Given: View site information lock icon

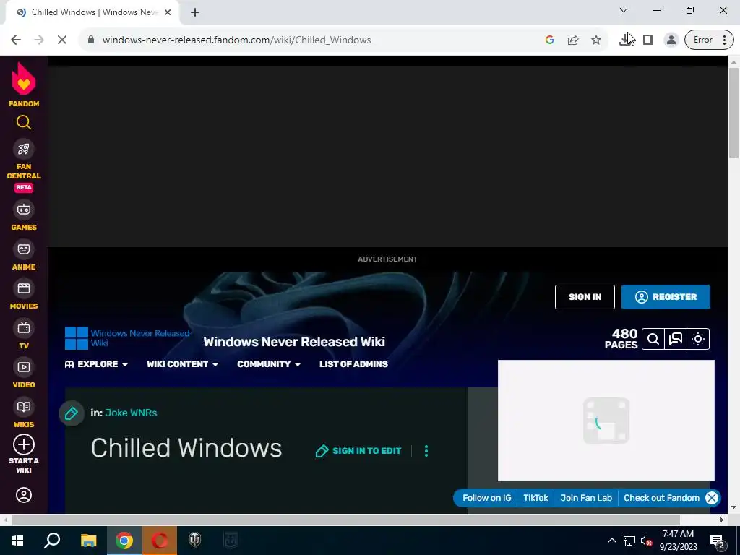Looking at the screenshot, I should click(x=91, y=40).
